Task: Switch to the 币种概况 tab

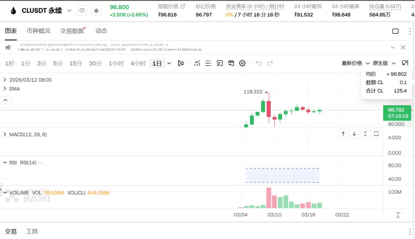Action: click(x=38, y=31)
